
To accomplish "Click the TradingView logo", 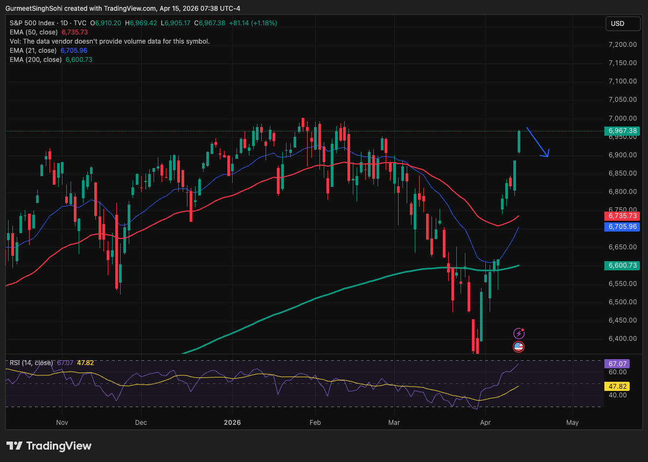I will [x=49, y=446].
